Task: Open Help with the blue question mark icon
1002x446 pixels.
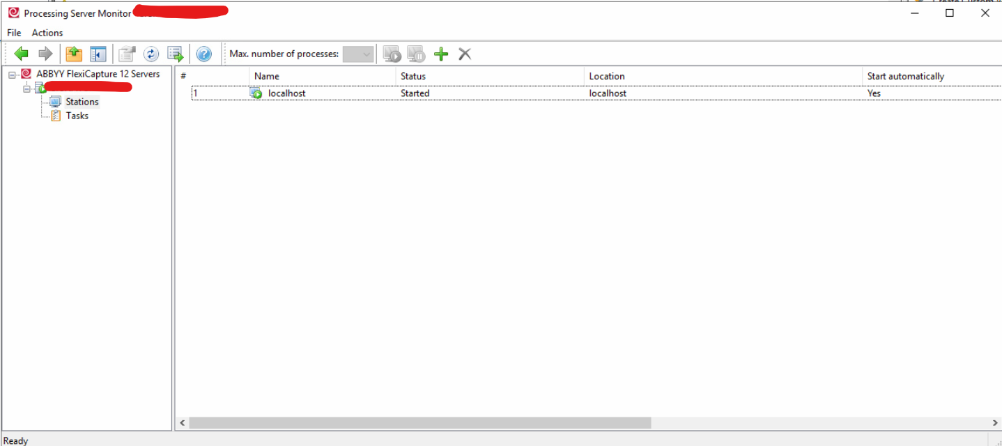Action: tap(203, 54)
